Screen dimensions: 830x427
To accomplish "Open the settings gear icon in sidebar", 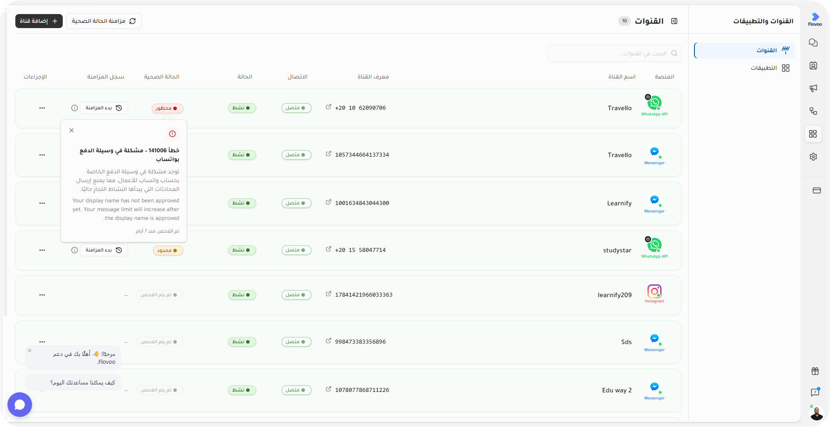I will (x=813, y=157).
